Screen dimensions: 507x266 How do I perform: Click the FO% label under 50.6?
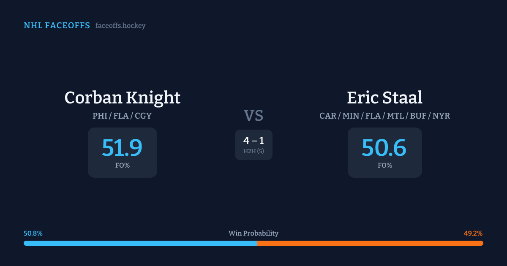click(x=385, y=166)
